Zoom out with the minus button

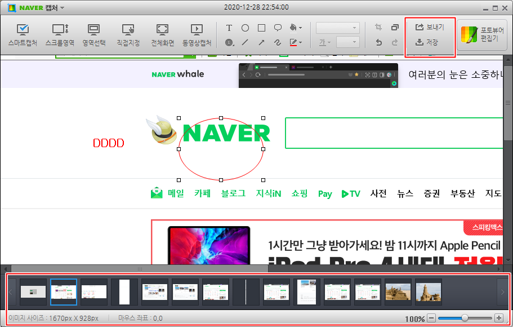[431, 318]
